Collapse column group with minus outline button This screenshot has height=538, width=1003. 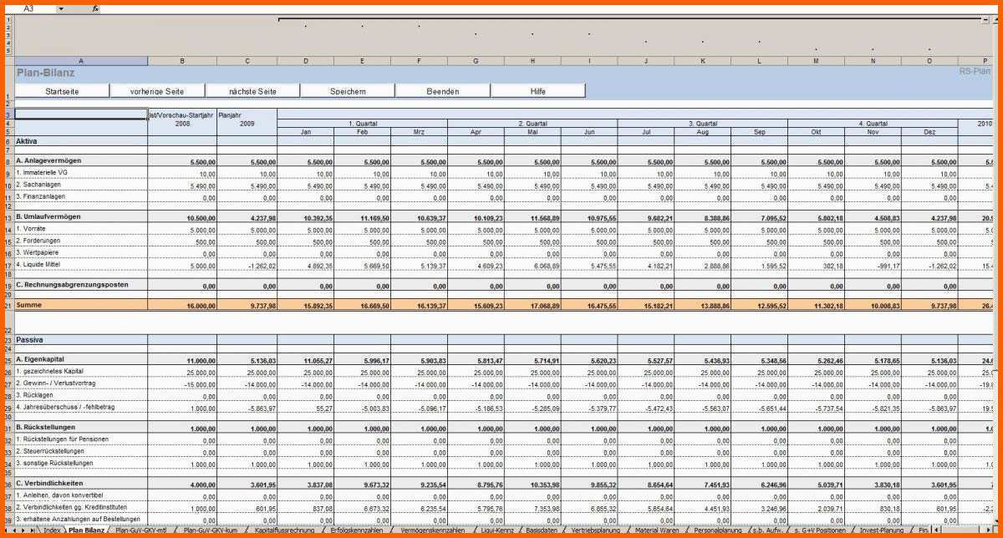tap(985, 19)
